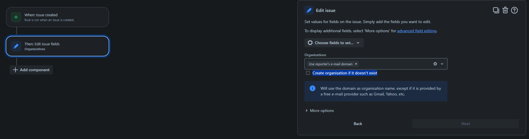Open advanced field editing link

click(417, 31)
